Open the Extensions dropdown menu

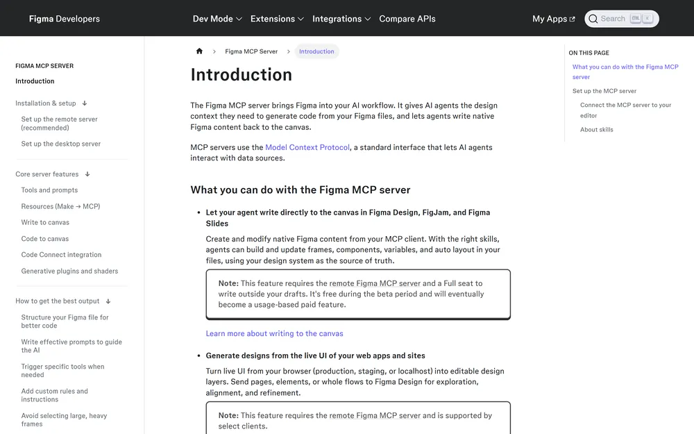[277, 19]
